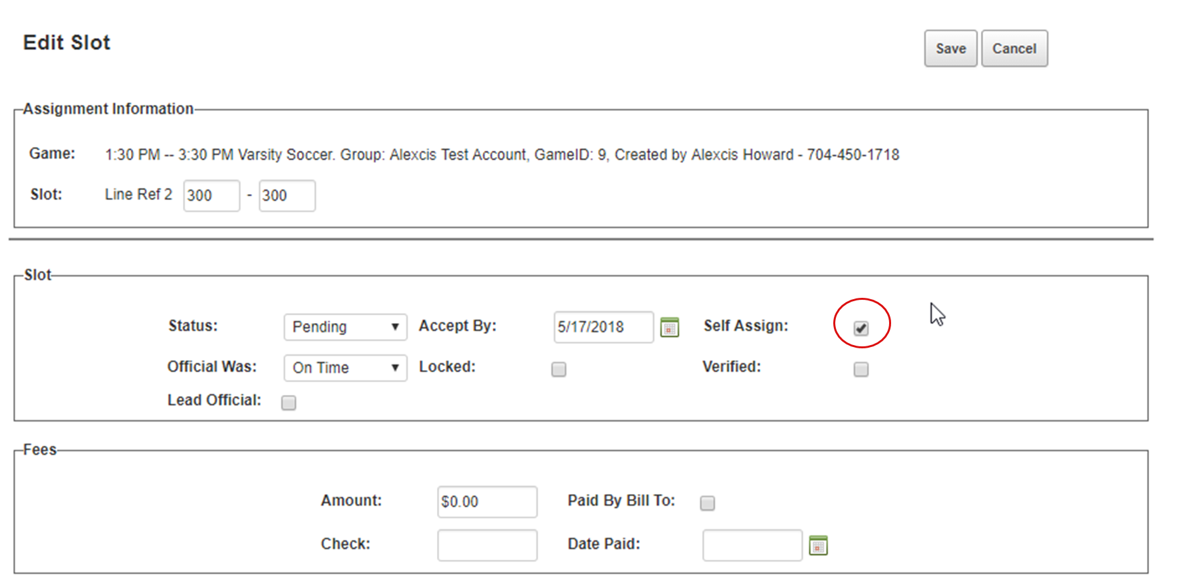Mark the Lead Official checkbox
1197x585 pixels.
(x=289, y=403)
